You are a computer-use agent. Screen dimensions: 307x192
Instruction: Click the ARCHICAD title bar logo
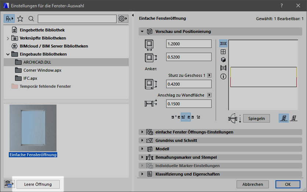[x=6, y=5]
